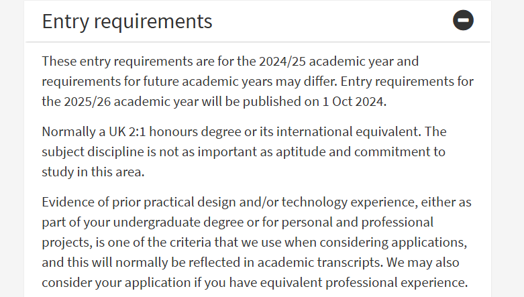The width and height of the screenshot is (524, 297).
Task: Click the words 'academic transcripts'
Action: 319,263
